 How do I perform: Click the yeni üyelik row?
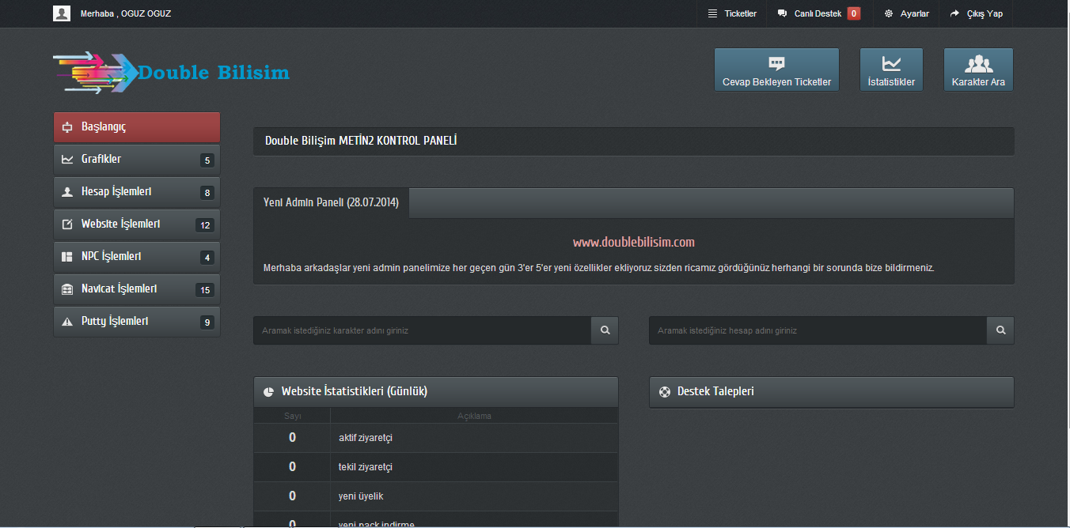[436, 496]
